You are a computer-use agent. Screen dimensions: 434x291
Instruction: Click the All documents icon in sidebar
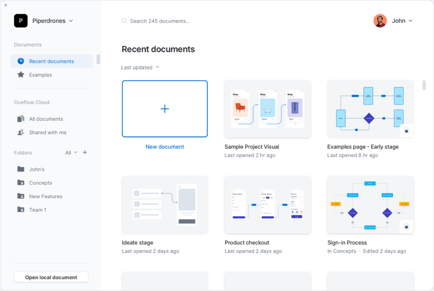21,119
